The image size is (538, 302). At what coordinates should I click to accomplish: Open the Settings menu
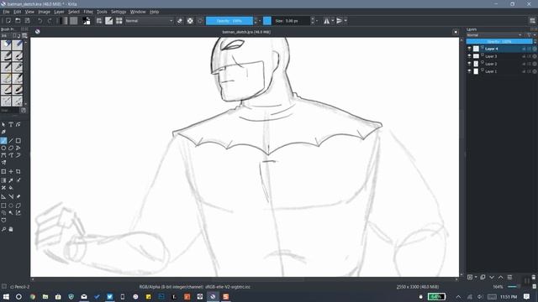(119, 12)
